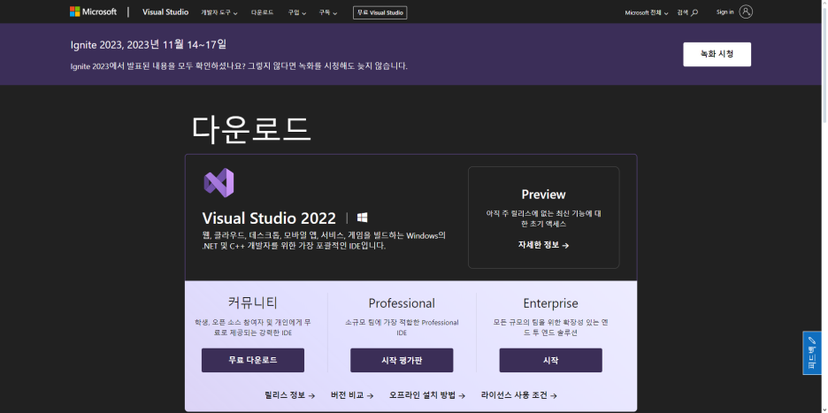Click the Microsoft logo
828x413 pixels.
click(x=93, y=11)
